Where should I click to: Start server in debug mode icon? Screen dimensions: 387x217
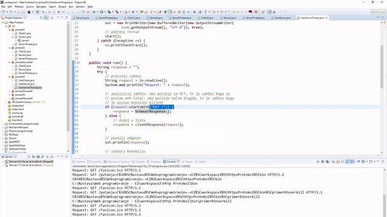coord(34,157)
